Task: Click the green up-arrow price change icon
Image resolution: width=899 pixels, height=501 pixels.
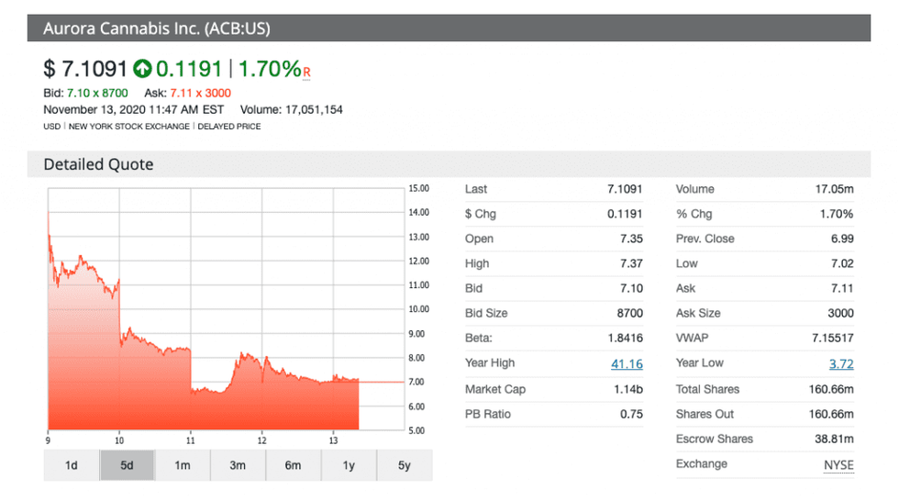Action: point(142,69)
